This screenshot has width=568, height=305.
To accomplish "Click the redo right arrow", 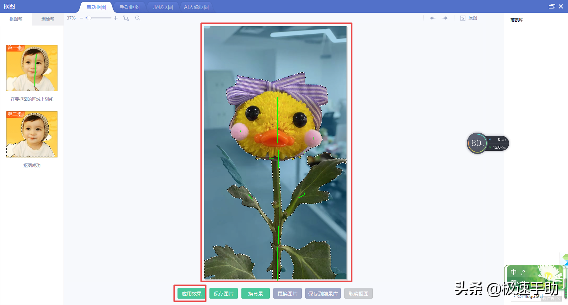I will 445,18.
